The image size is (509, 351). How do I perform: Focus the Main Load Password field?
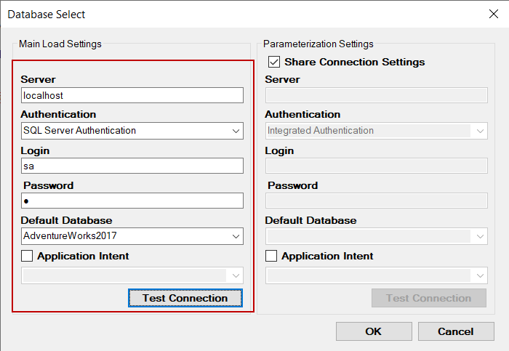click(x=132, y=201)
